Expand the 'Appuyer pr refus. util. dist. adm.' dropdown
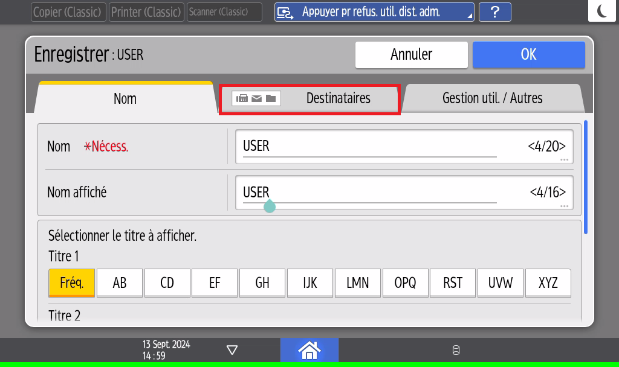This screenshot has height=367, width=619. tap(374, 12)
